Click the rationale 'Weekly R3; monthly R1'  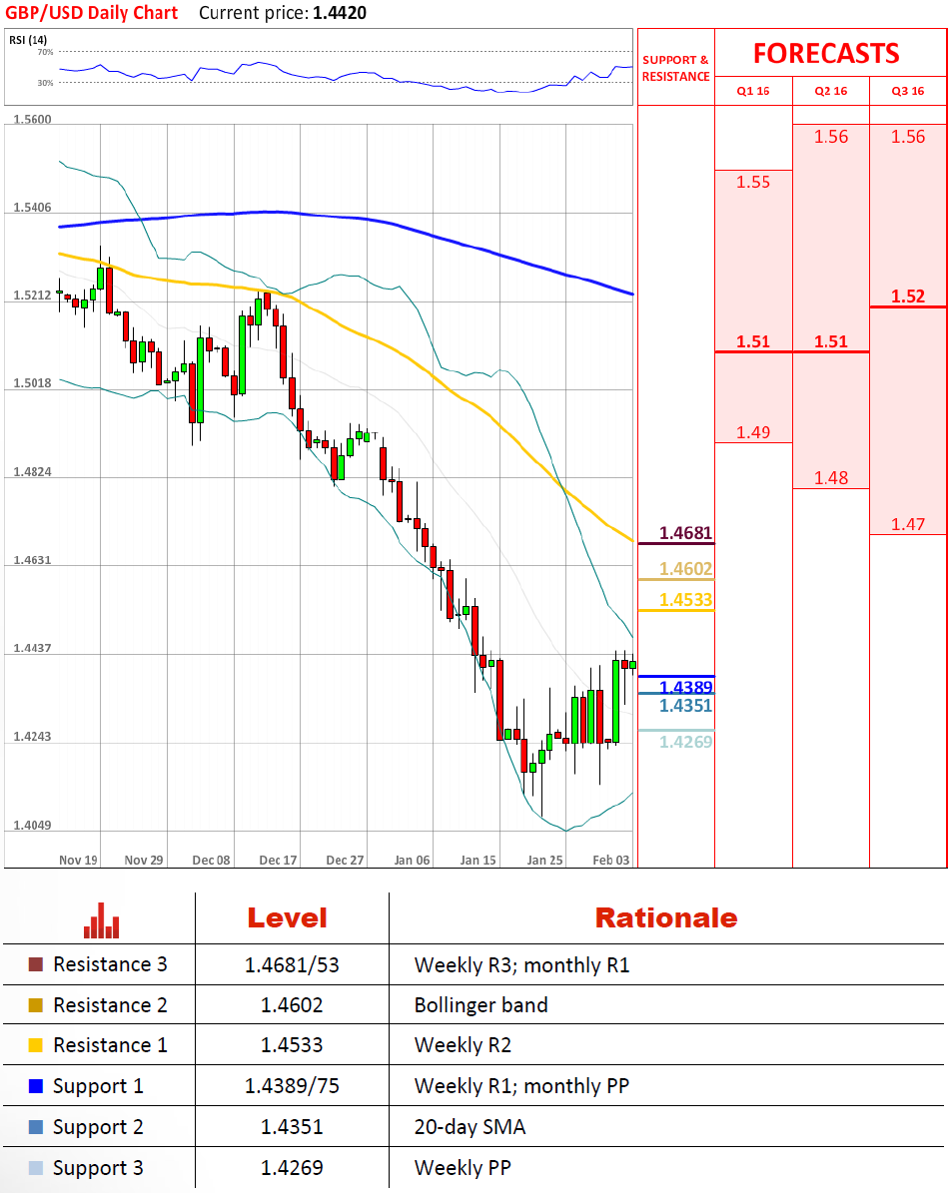tap(522, 965)
